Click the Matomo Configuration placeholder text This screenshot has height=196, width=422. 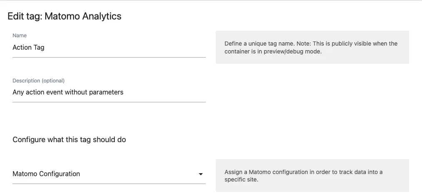point(46,174)
